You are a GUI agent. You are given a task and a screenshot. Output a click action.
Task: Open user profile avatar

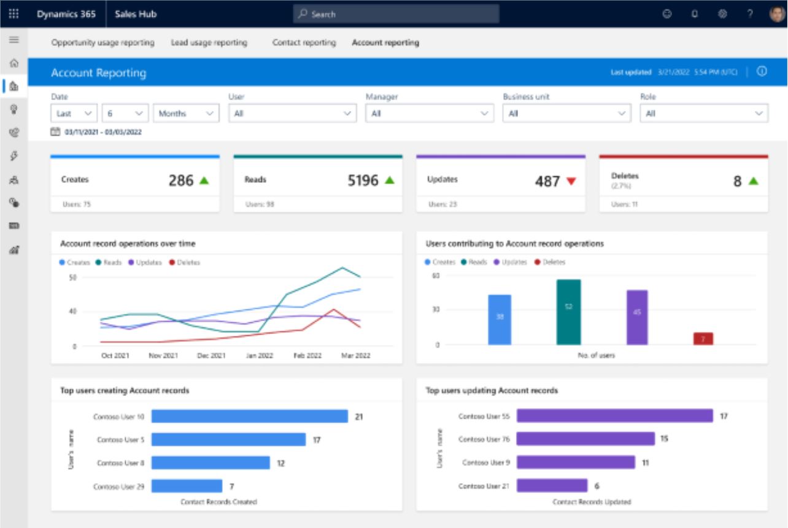pos(777,14)
